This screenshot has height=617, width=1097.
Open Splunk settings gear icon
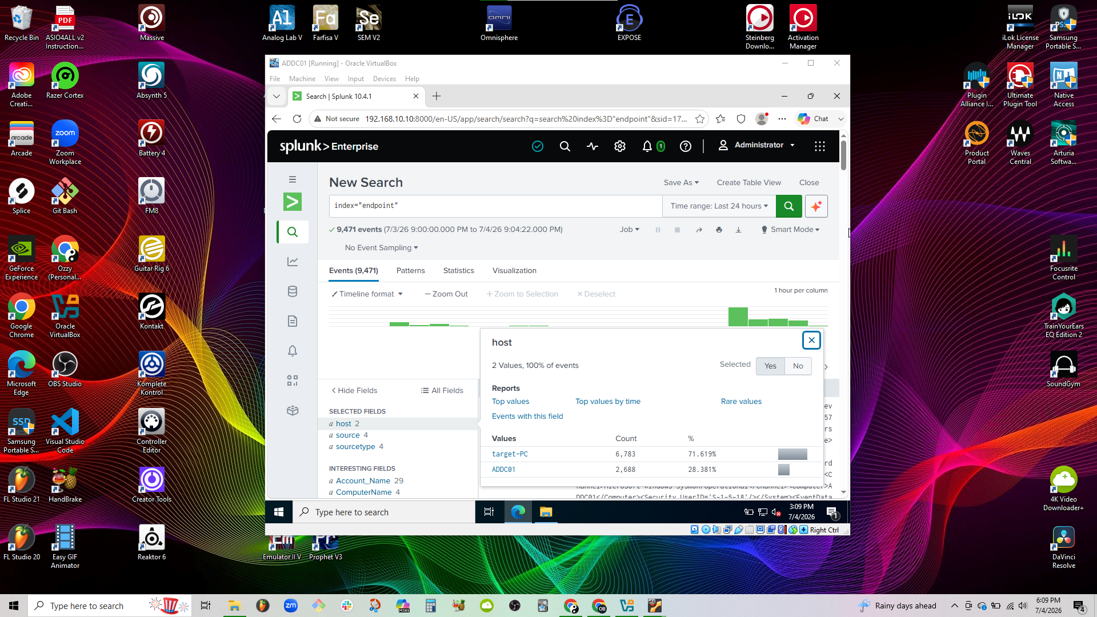tap(620, 146)
